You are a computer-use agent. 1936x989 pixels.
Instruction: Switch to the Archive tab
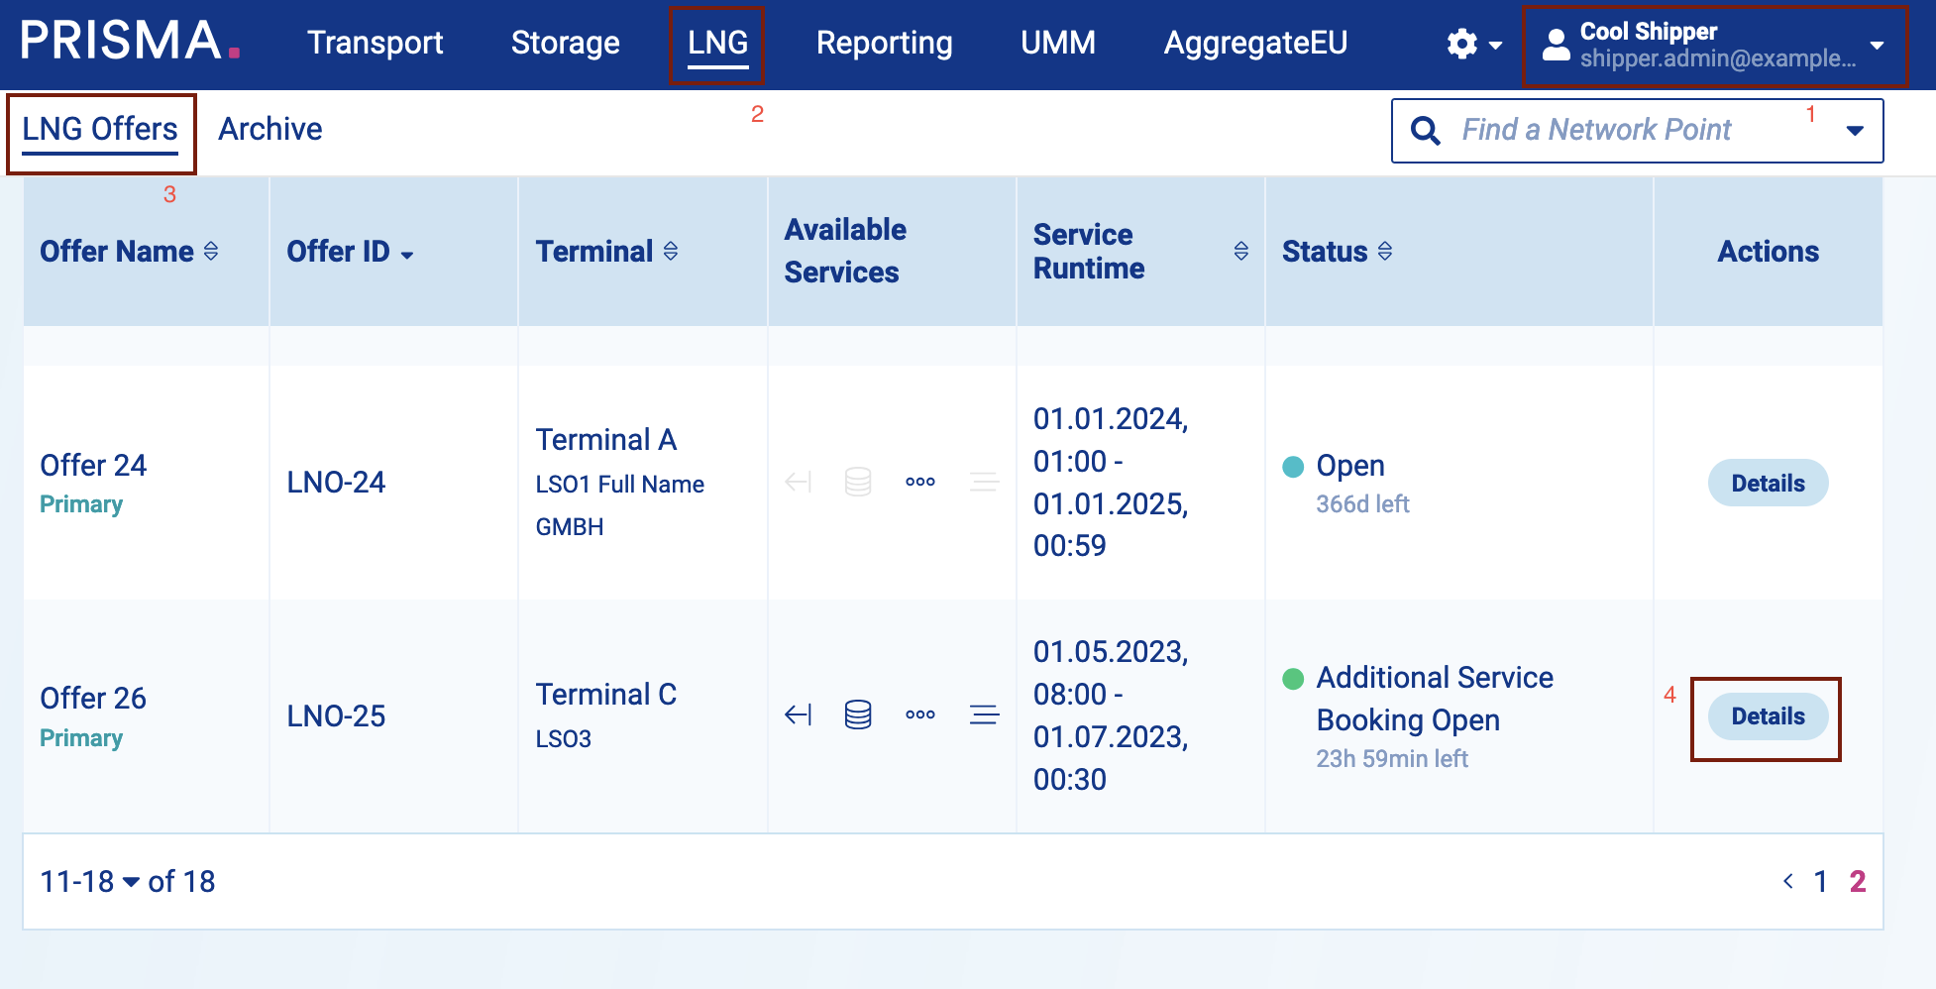(269, 130)
